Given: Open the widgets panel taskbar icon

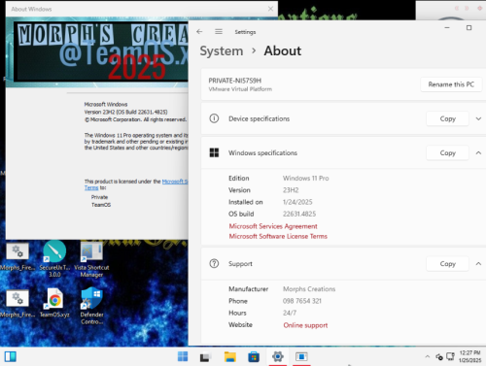Looking at the screenshot, I should click(11, 356).
